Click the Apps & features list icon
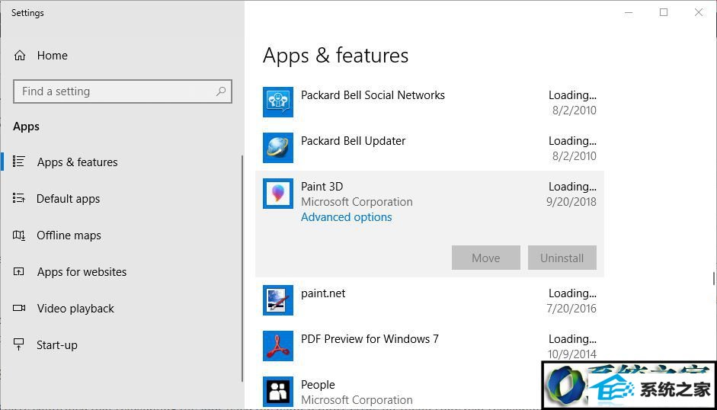The height and width of the screenshot is (410, 717). 19,162
